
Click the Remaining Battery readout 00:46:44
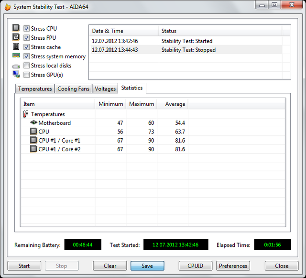83,245
